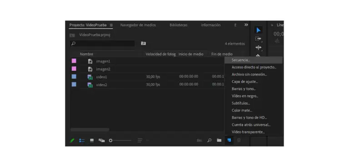Click the blue New Item icon

(229, 140)
